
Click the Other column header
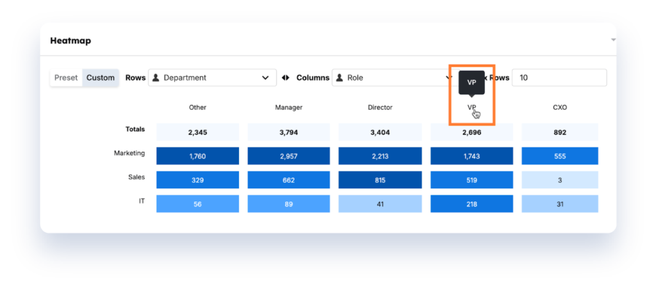coord(197,108)
